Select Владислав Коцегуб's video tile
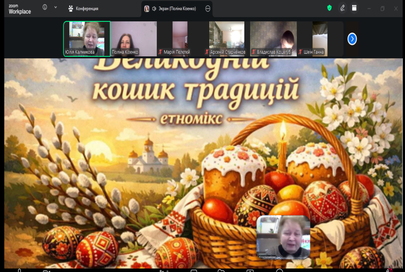This screenshot has width=405, height=272. tap(273, 38)
